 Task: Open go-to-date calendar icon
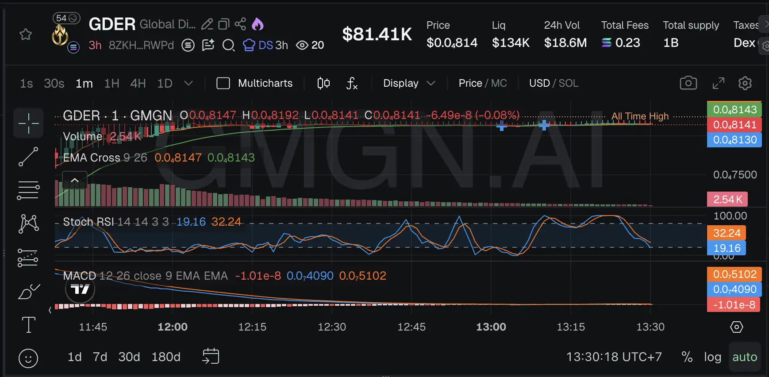click(x=211, y=356)
